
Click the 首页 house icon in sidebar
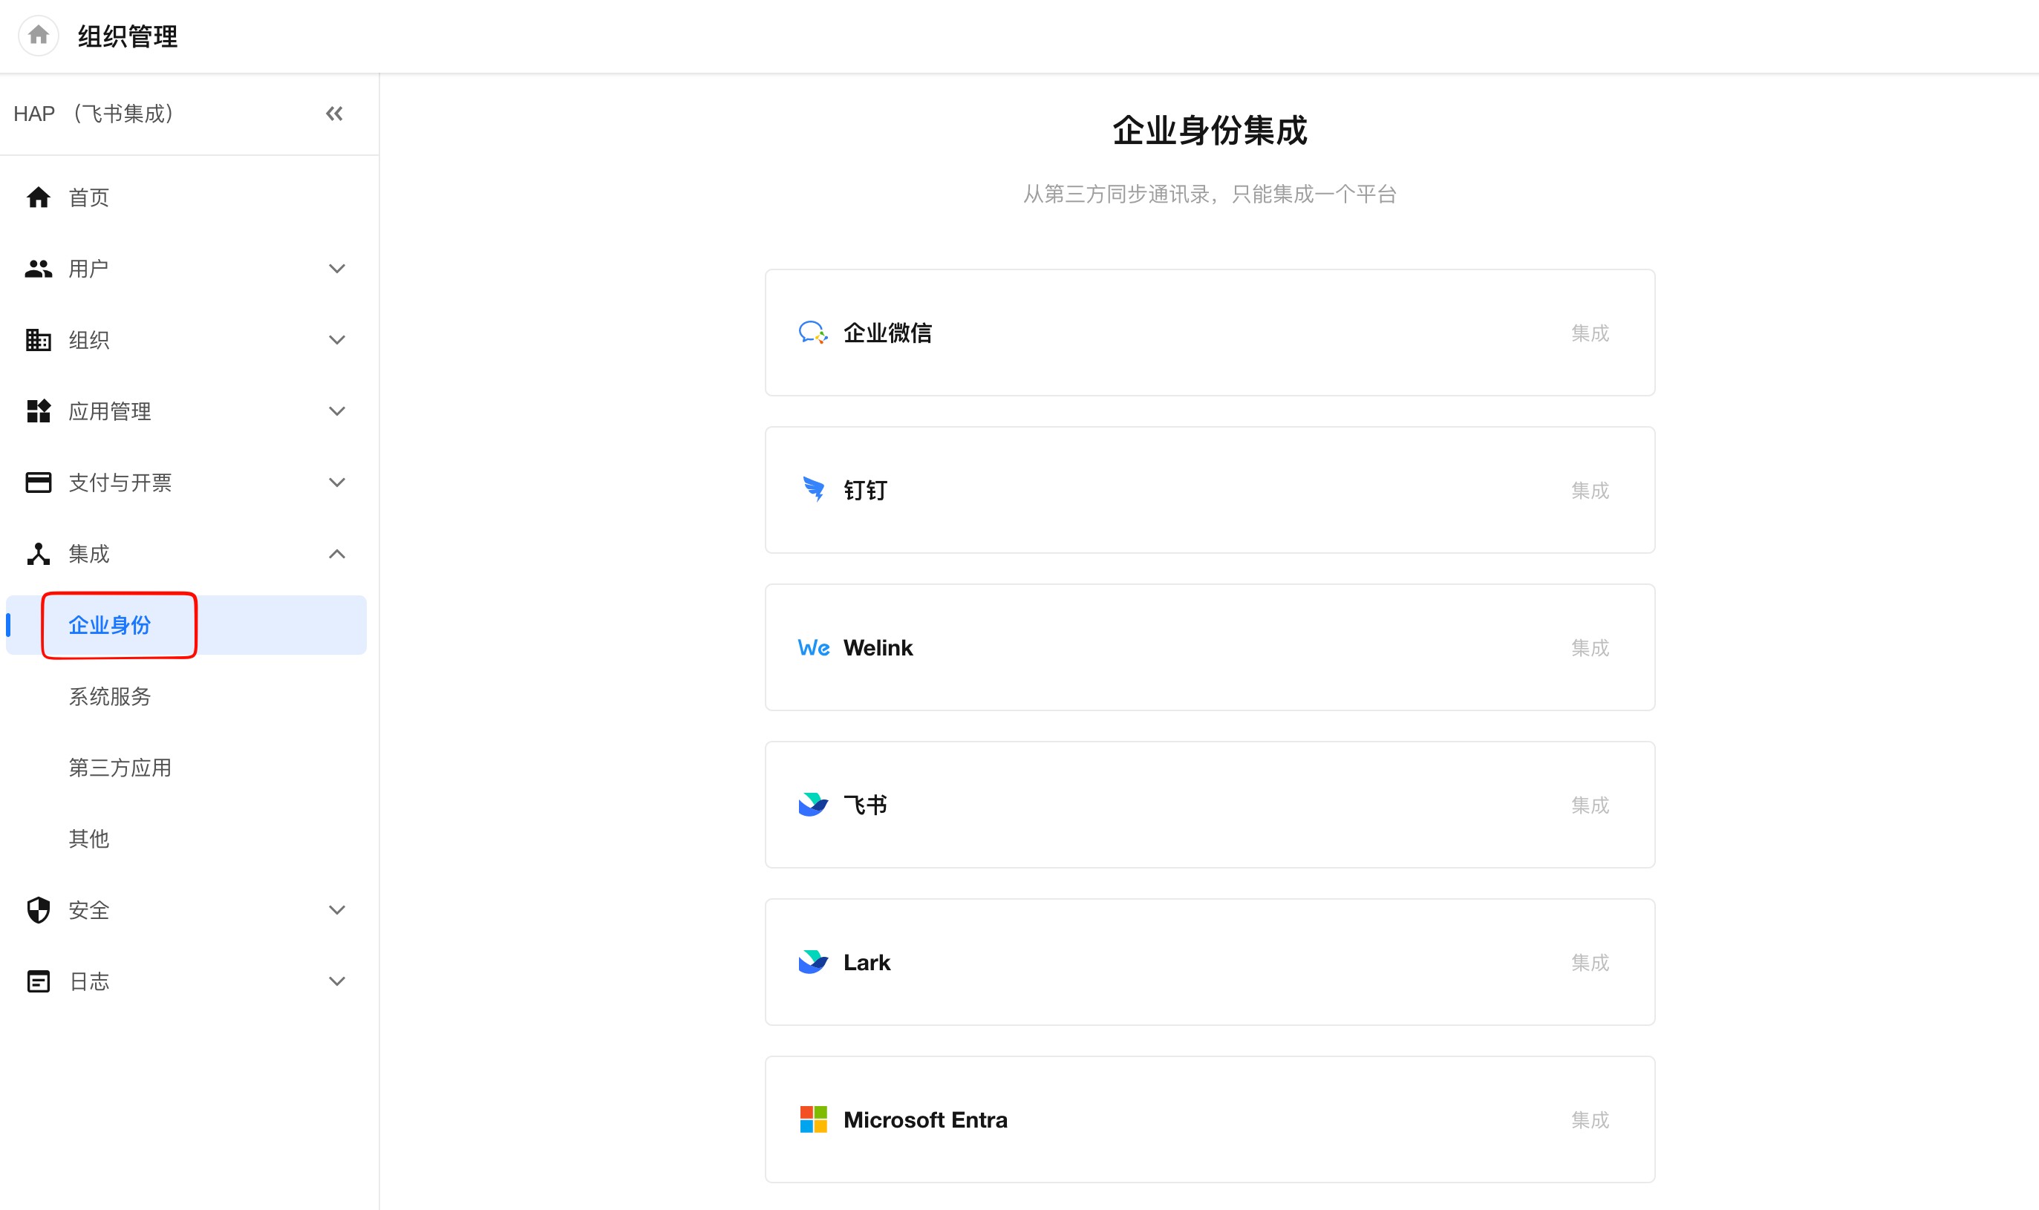pos(39,197)
